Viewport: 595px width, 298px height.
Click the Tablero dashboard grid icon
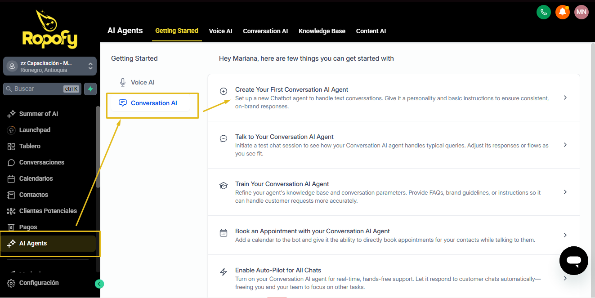coord(12,147)
